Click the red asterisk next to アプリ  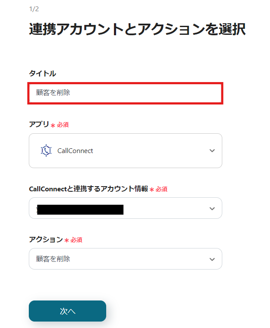click(53, 126)
